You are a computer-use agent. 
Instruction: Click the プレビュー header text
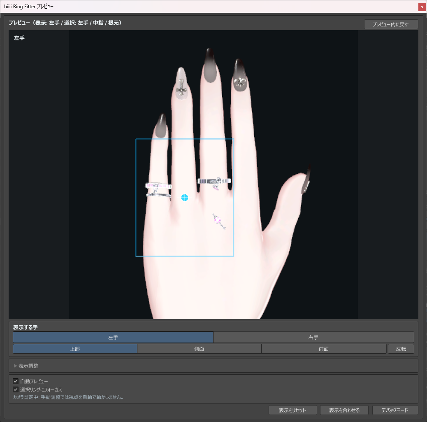click(65, 23)
